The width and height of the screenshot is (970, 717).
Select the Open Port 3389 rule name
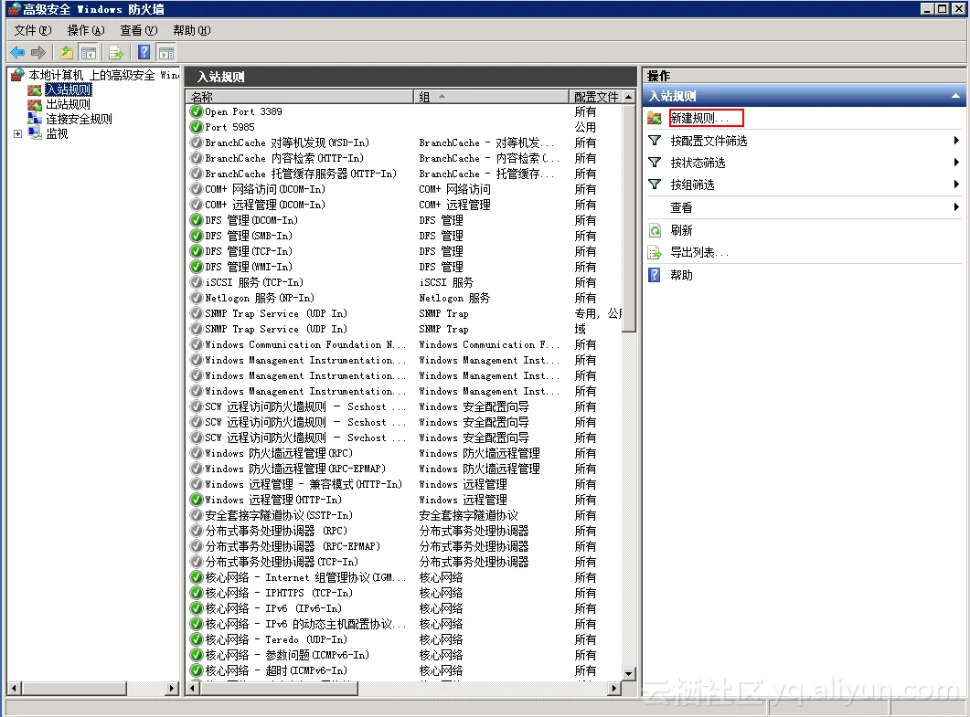[244, 111]
